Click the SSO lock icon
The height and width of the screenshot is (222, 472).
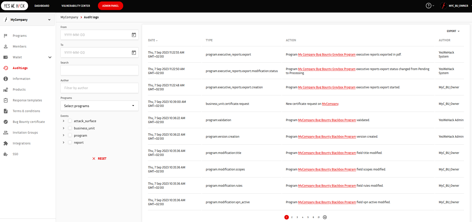[6, 154]
